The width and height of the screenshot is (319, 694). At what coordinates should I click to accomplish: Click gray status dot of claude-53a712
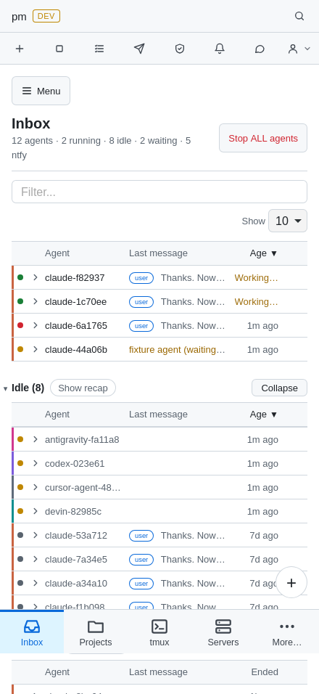(x=20, y=535)
